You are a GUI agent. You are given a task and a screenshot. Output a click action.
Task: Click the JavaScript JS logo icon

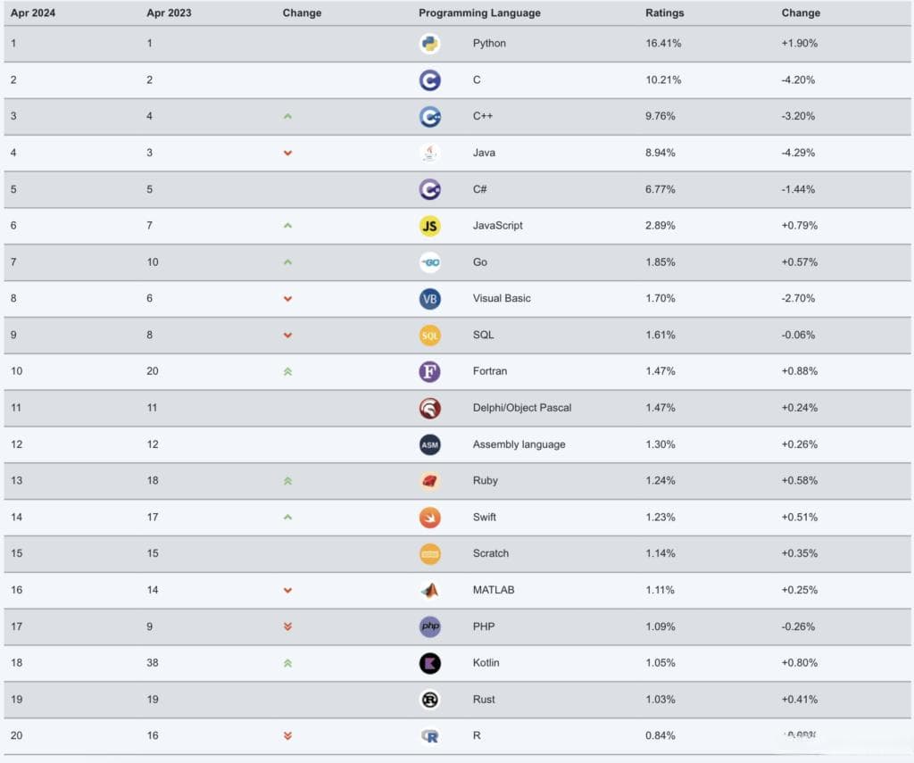pyautogui.click(x=429, y=226)
